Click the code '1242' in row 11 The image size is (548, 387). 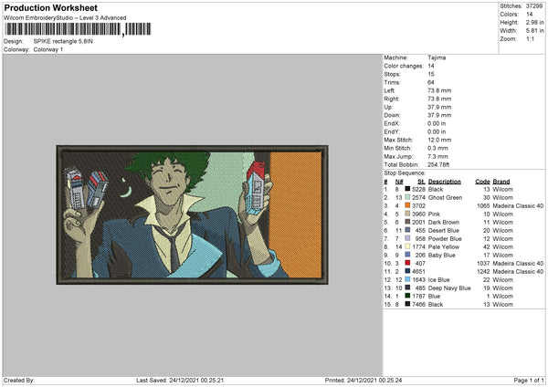tap(483, 271)
